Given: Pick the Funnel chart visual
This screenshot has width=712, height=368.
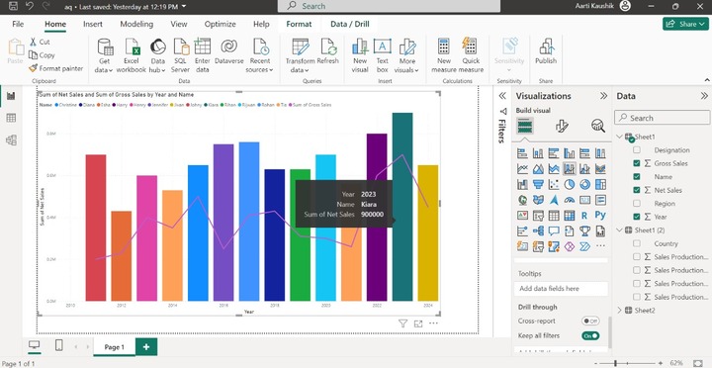Looking at the screenshot, I should pyautogui.click(x=538, y=184).
